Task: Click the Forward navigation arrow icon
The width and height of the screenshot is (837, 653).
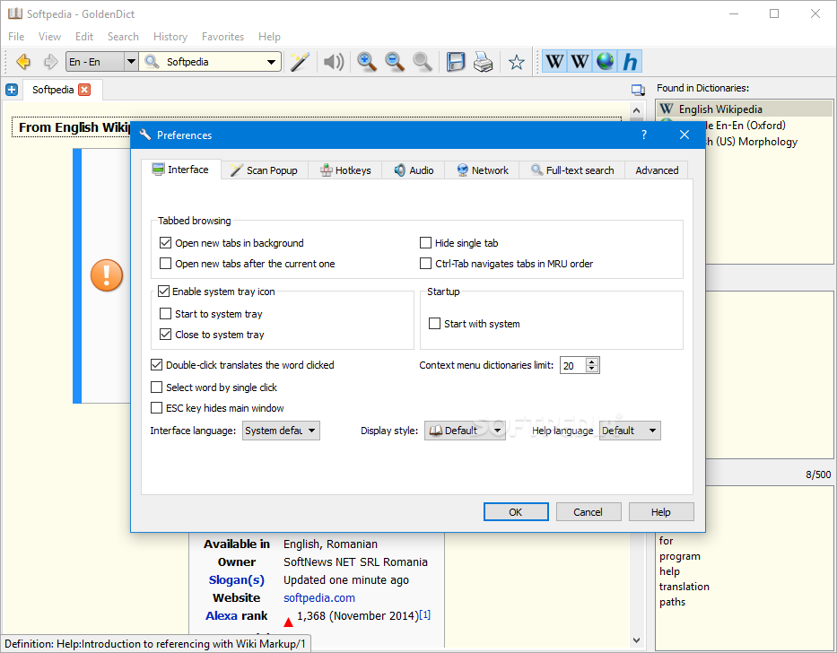Action: (51, 62)
